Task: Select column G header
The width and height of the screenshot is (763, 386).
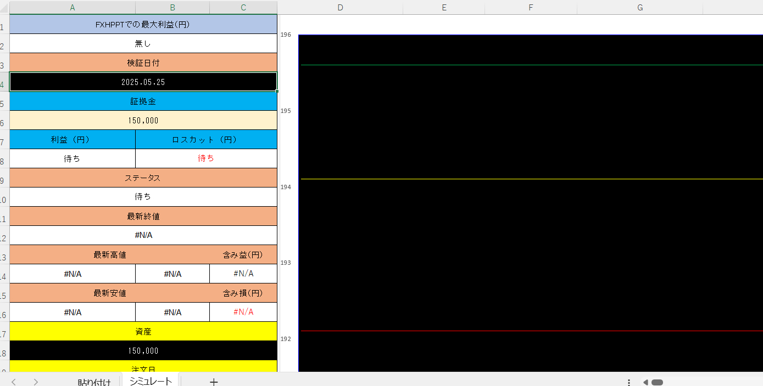Action: (640, 7)
